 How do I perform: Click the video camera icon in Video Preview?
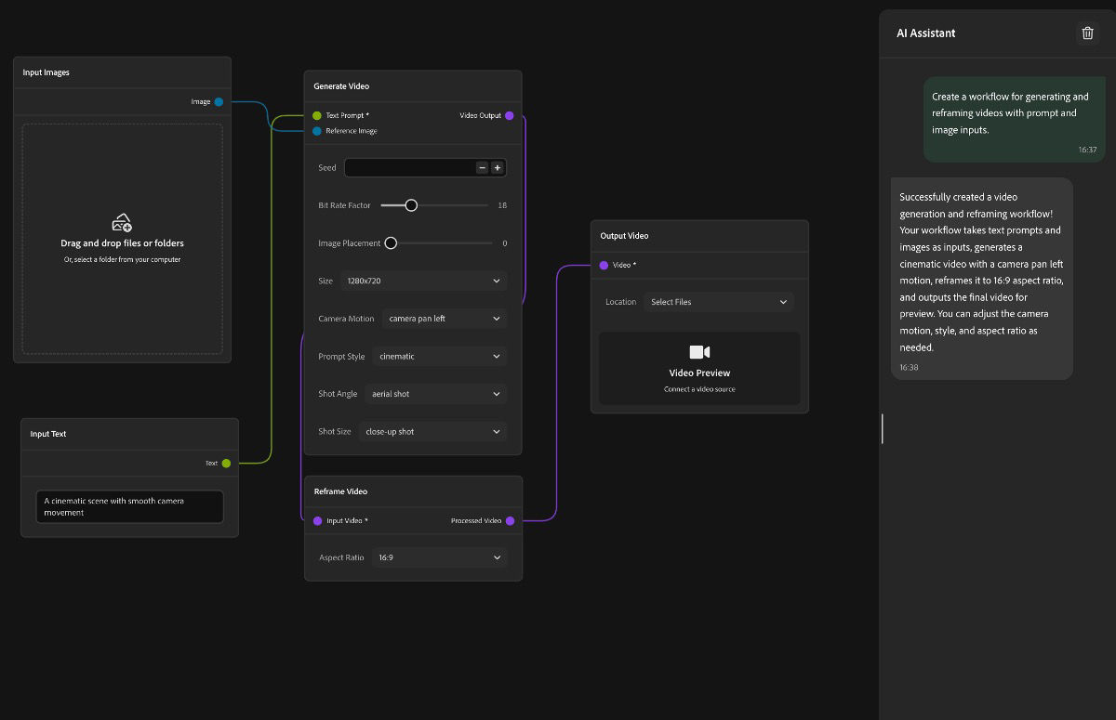698,351
